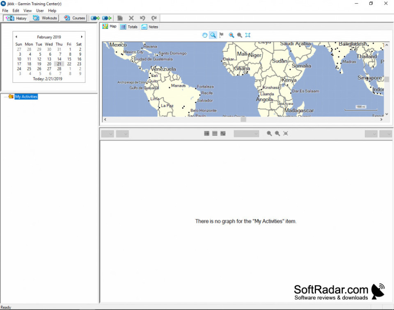Screen dimensions: 394x310
Task: Click the My Activities folder icon
Action: pos(11,96)
